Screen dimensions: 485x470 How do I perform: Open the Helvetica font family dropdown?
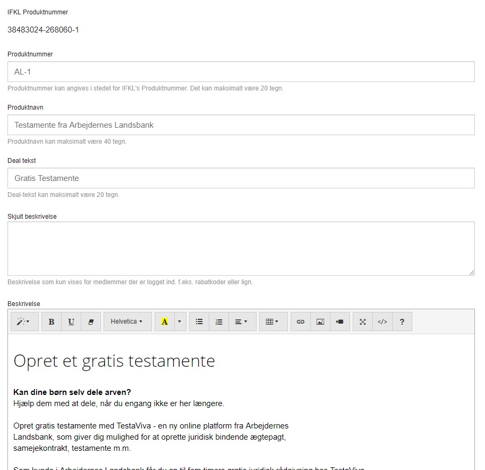point(127,321)
